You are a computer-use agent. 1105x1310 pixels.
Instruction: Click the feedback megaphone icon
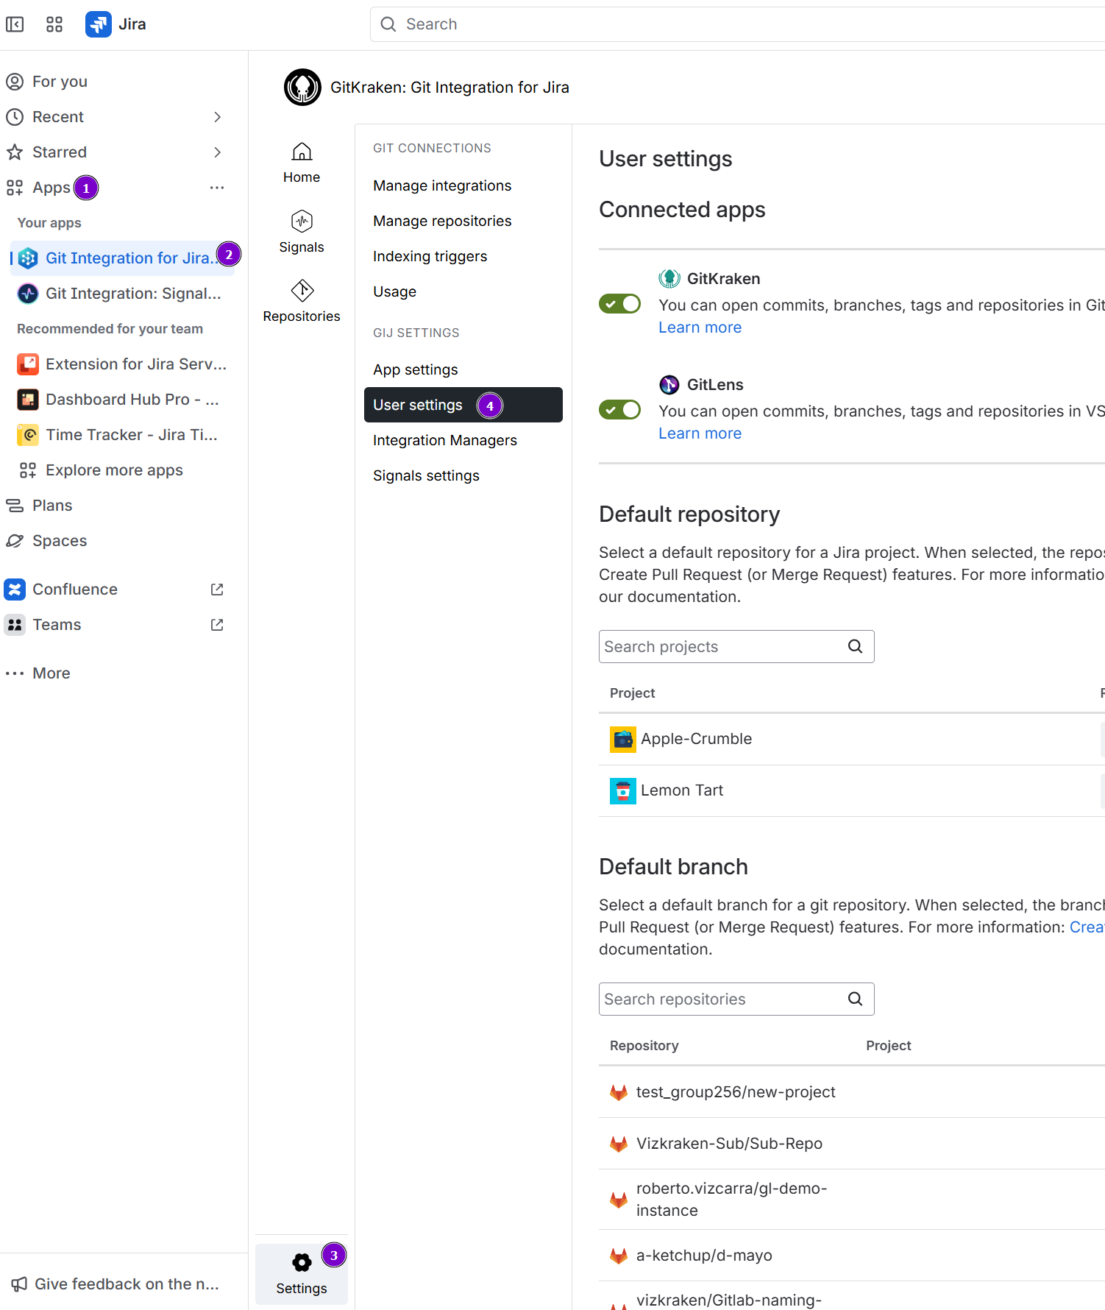(x=19, y=1284)
